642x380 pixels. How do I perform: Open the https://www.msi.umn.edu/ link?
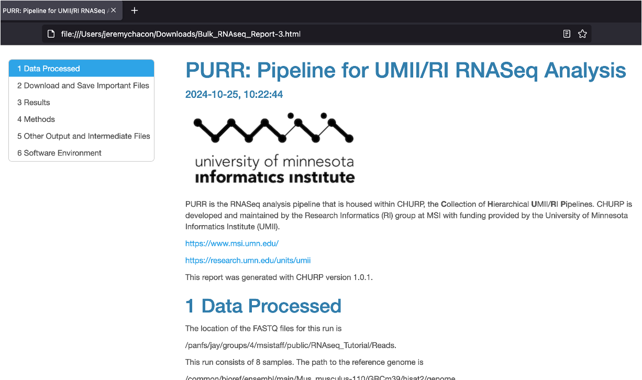click(x=232, y=243)
